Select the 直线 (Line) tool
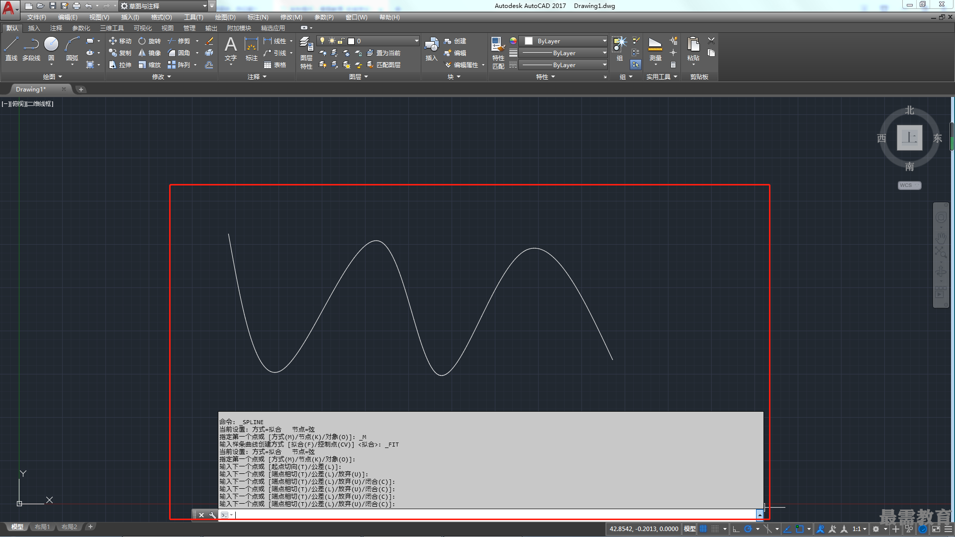Viewport: 955px width, 537px height. coord(11,49)
